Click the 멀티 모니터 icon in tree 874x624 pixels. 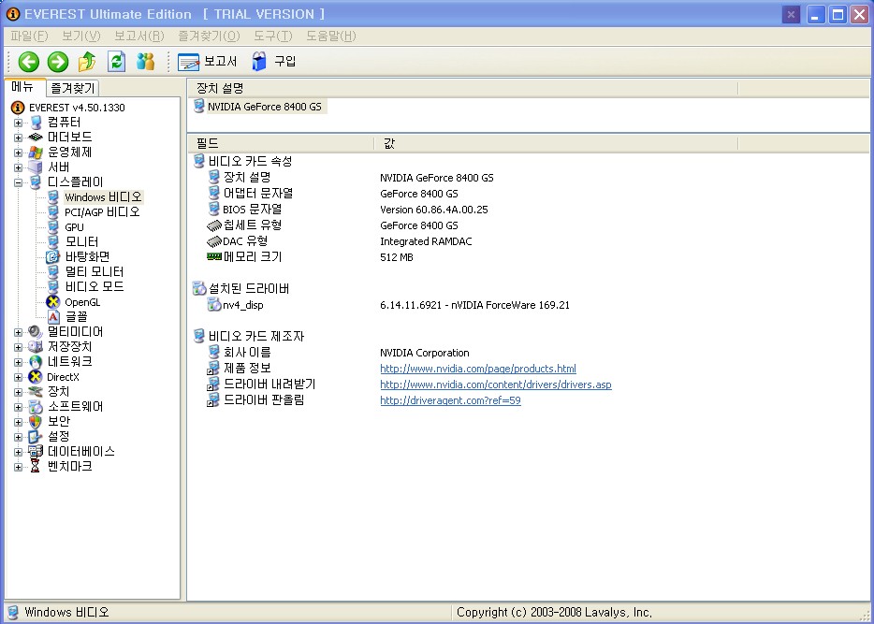pos(53,272)
